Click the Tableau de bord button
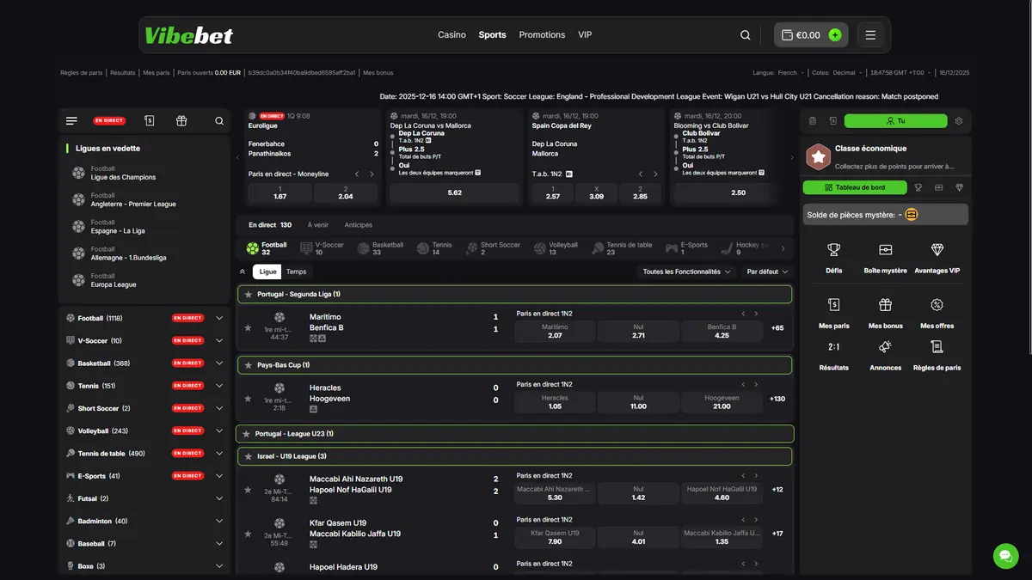The height and width of the screenshot is (580, 1032). tap(855, 187)
